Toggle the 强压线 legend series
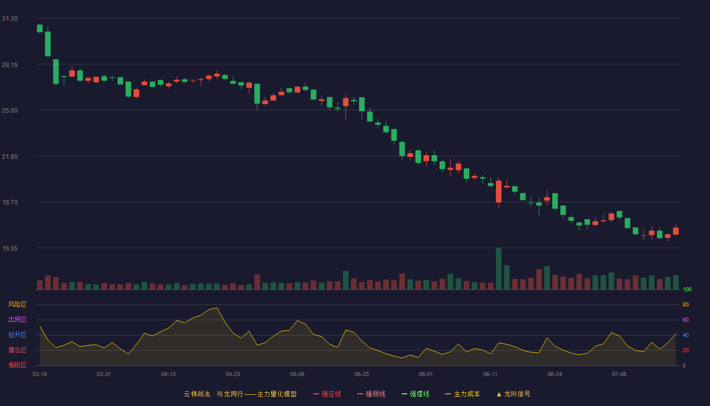The height and width of the screenshot is (406, 710). (x=327, y=394)
